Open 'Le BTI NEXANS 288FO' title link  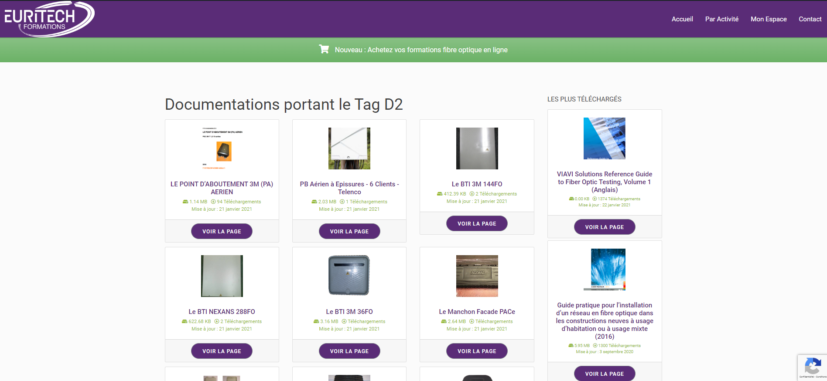[222, 312]
